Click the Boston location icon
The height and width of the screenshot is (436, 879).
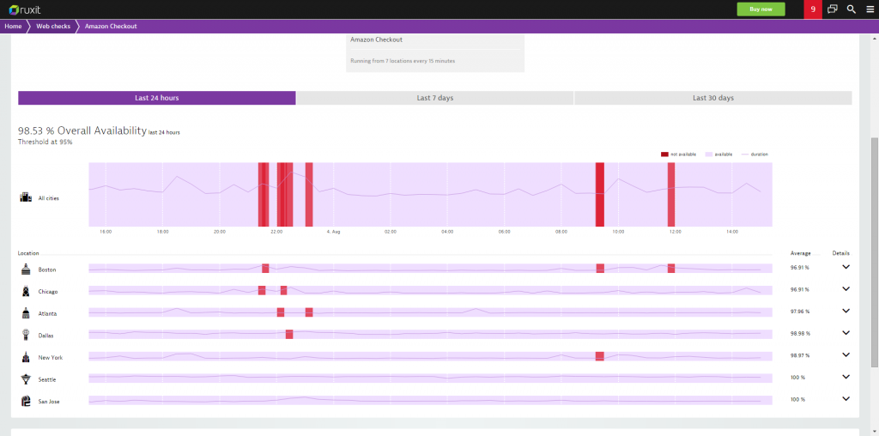pyautogui.click(x=25, y=269)
